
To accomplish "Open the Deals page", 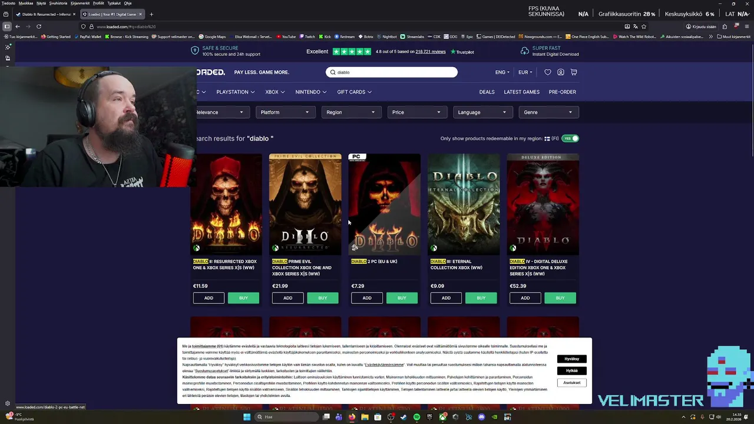I will [x=487, y=92].
